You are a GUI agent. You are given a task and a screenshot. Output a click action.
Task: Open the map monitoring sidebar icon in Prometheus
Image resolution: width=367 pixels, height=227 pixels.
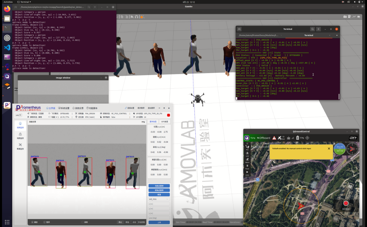point(20,136)
